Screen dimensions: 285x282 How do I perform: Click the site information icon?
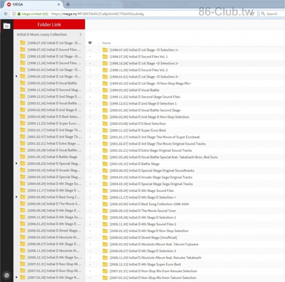click(x=14, y=14)
